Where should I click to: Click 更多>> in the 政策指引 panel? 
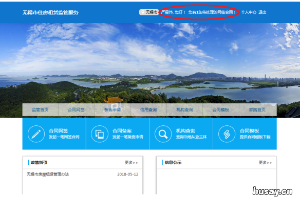pos(132,163)
